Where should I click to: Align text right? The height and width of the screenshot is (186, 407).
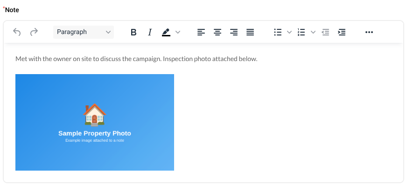pos(234,32)
